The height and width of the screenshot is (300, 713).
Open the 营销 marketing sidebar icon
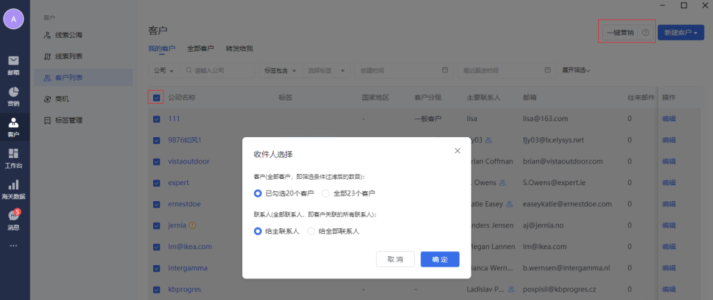coord(14,96)
